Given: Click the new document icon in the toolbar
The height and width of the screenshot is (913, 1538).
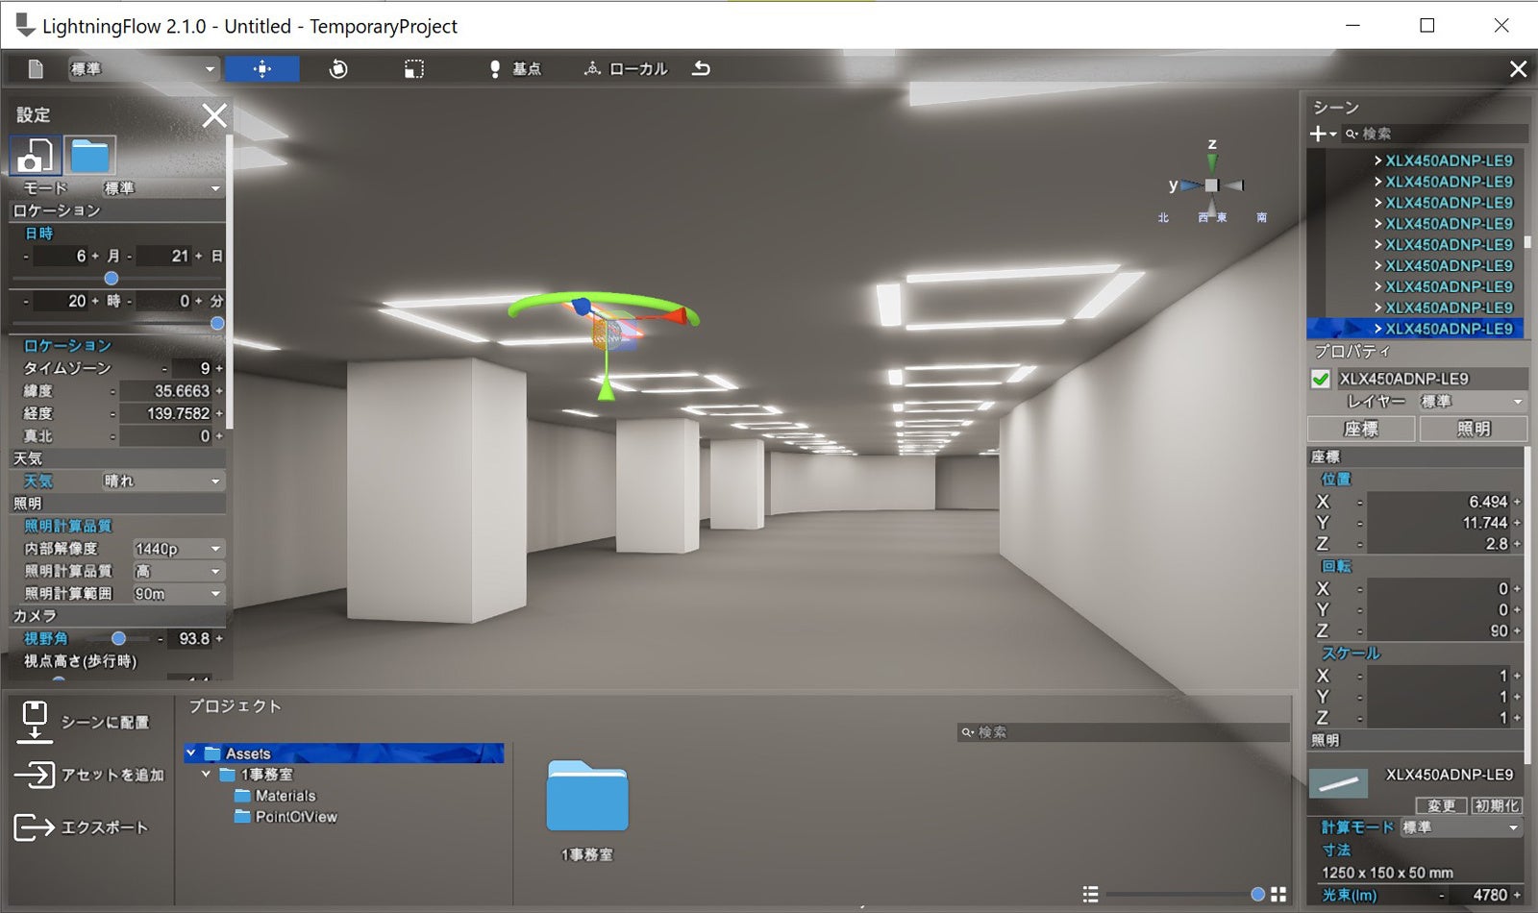Looking at the screenshot, I should (36, 69).
